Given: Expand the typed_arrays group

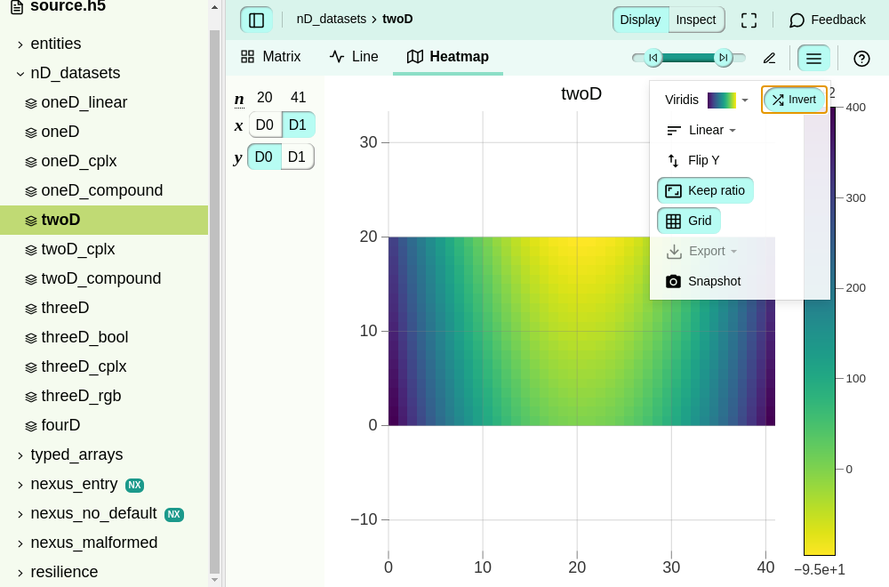Looking at the screenshot, I should coord(76,454).
